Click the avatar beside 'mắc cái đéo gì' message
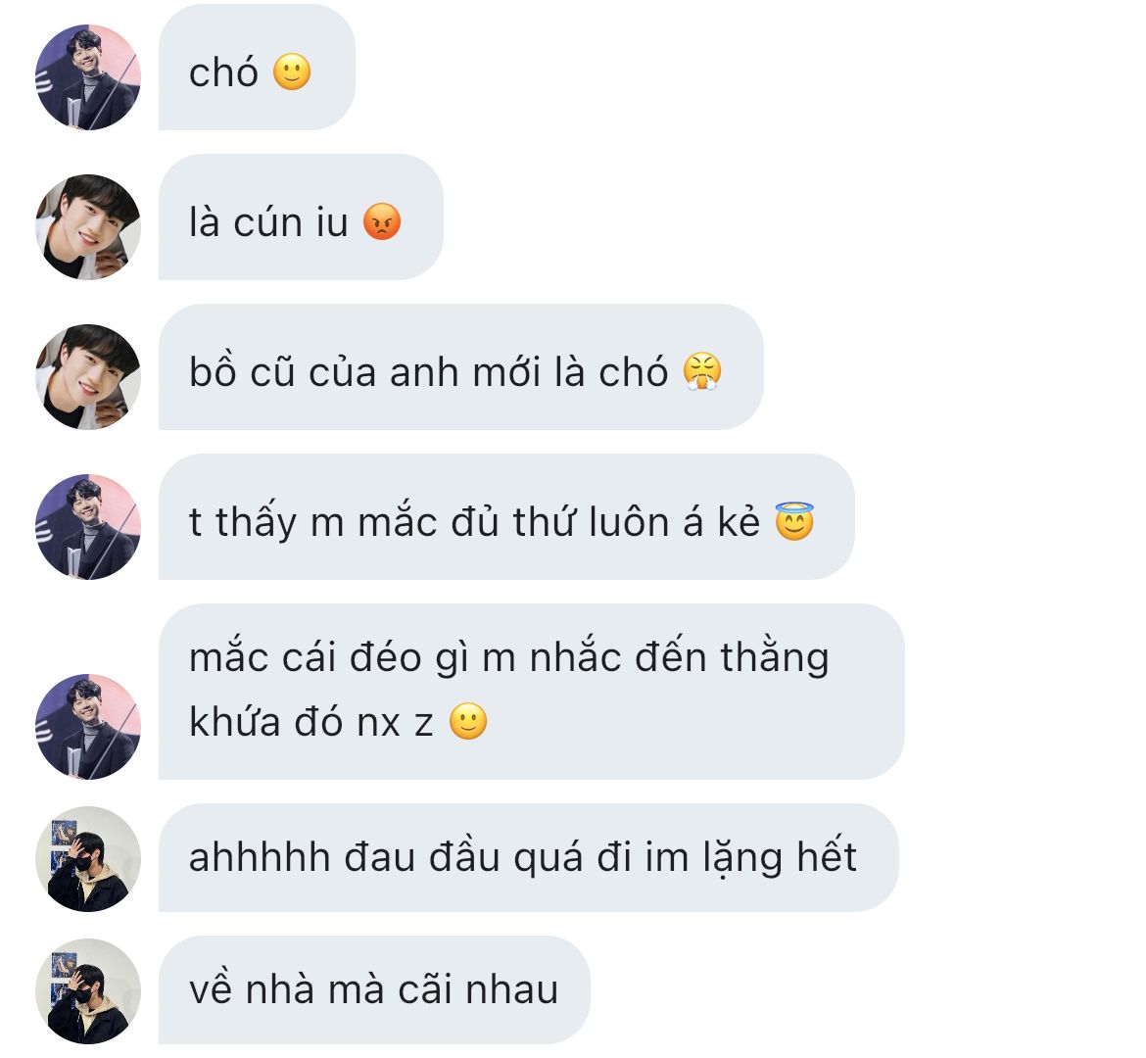 pyautogui.click(x=88, y=727)
